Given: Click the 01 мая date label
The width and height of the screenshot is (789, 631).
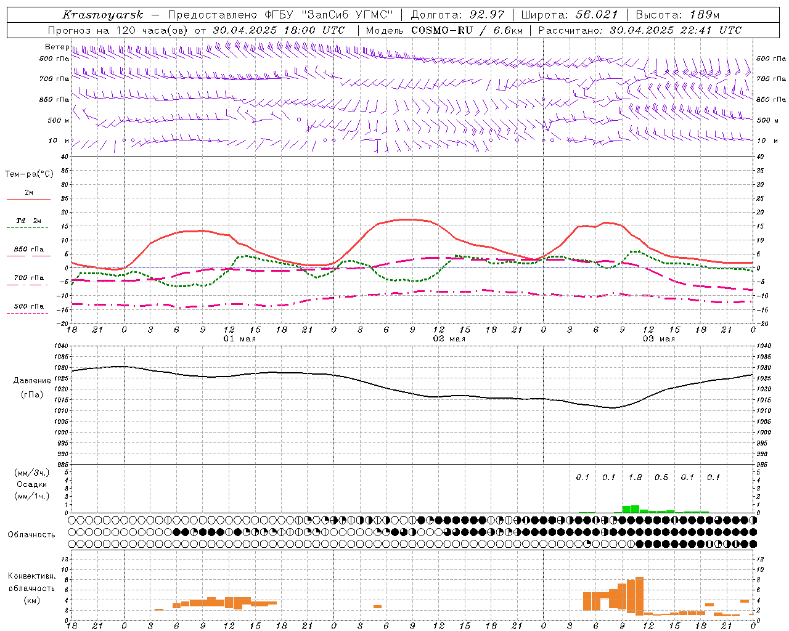Looking at the screenshot, I should pos(240,339).
